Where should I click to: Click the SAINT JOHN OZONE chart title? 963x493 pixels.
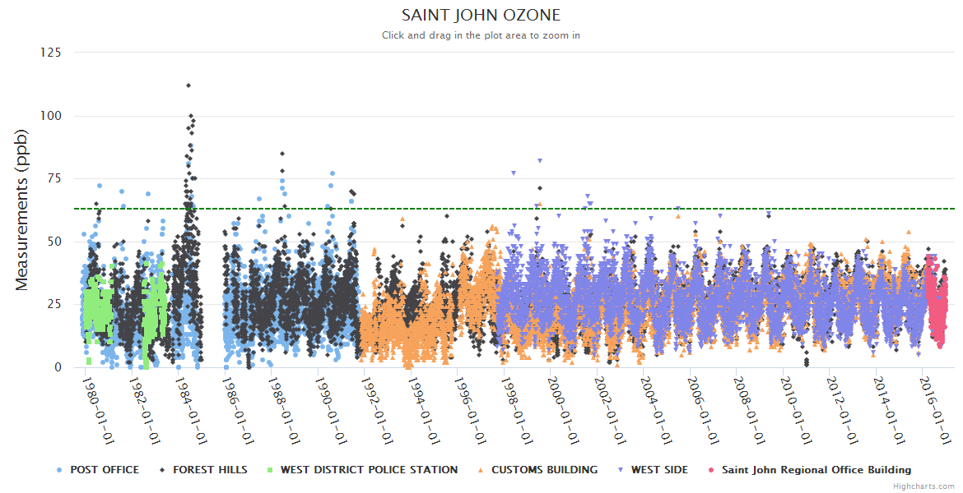(481, 16)
